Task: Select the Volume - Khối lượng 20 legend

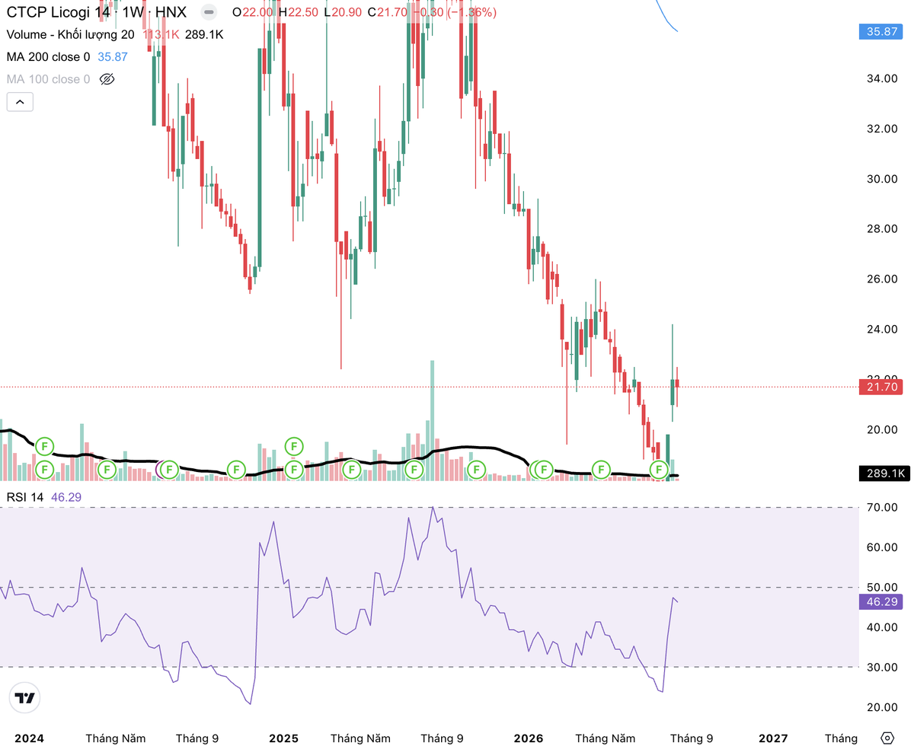Action: coord(71,34)
